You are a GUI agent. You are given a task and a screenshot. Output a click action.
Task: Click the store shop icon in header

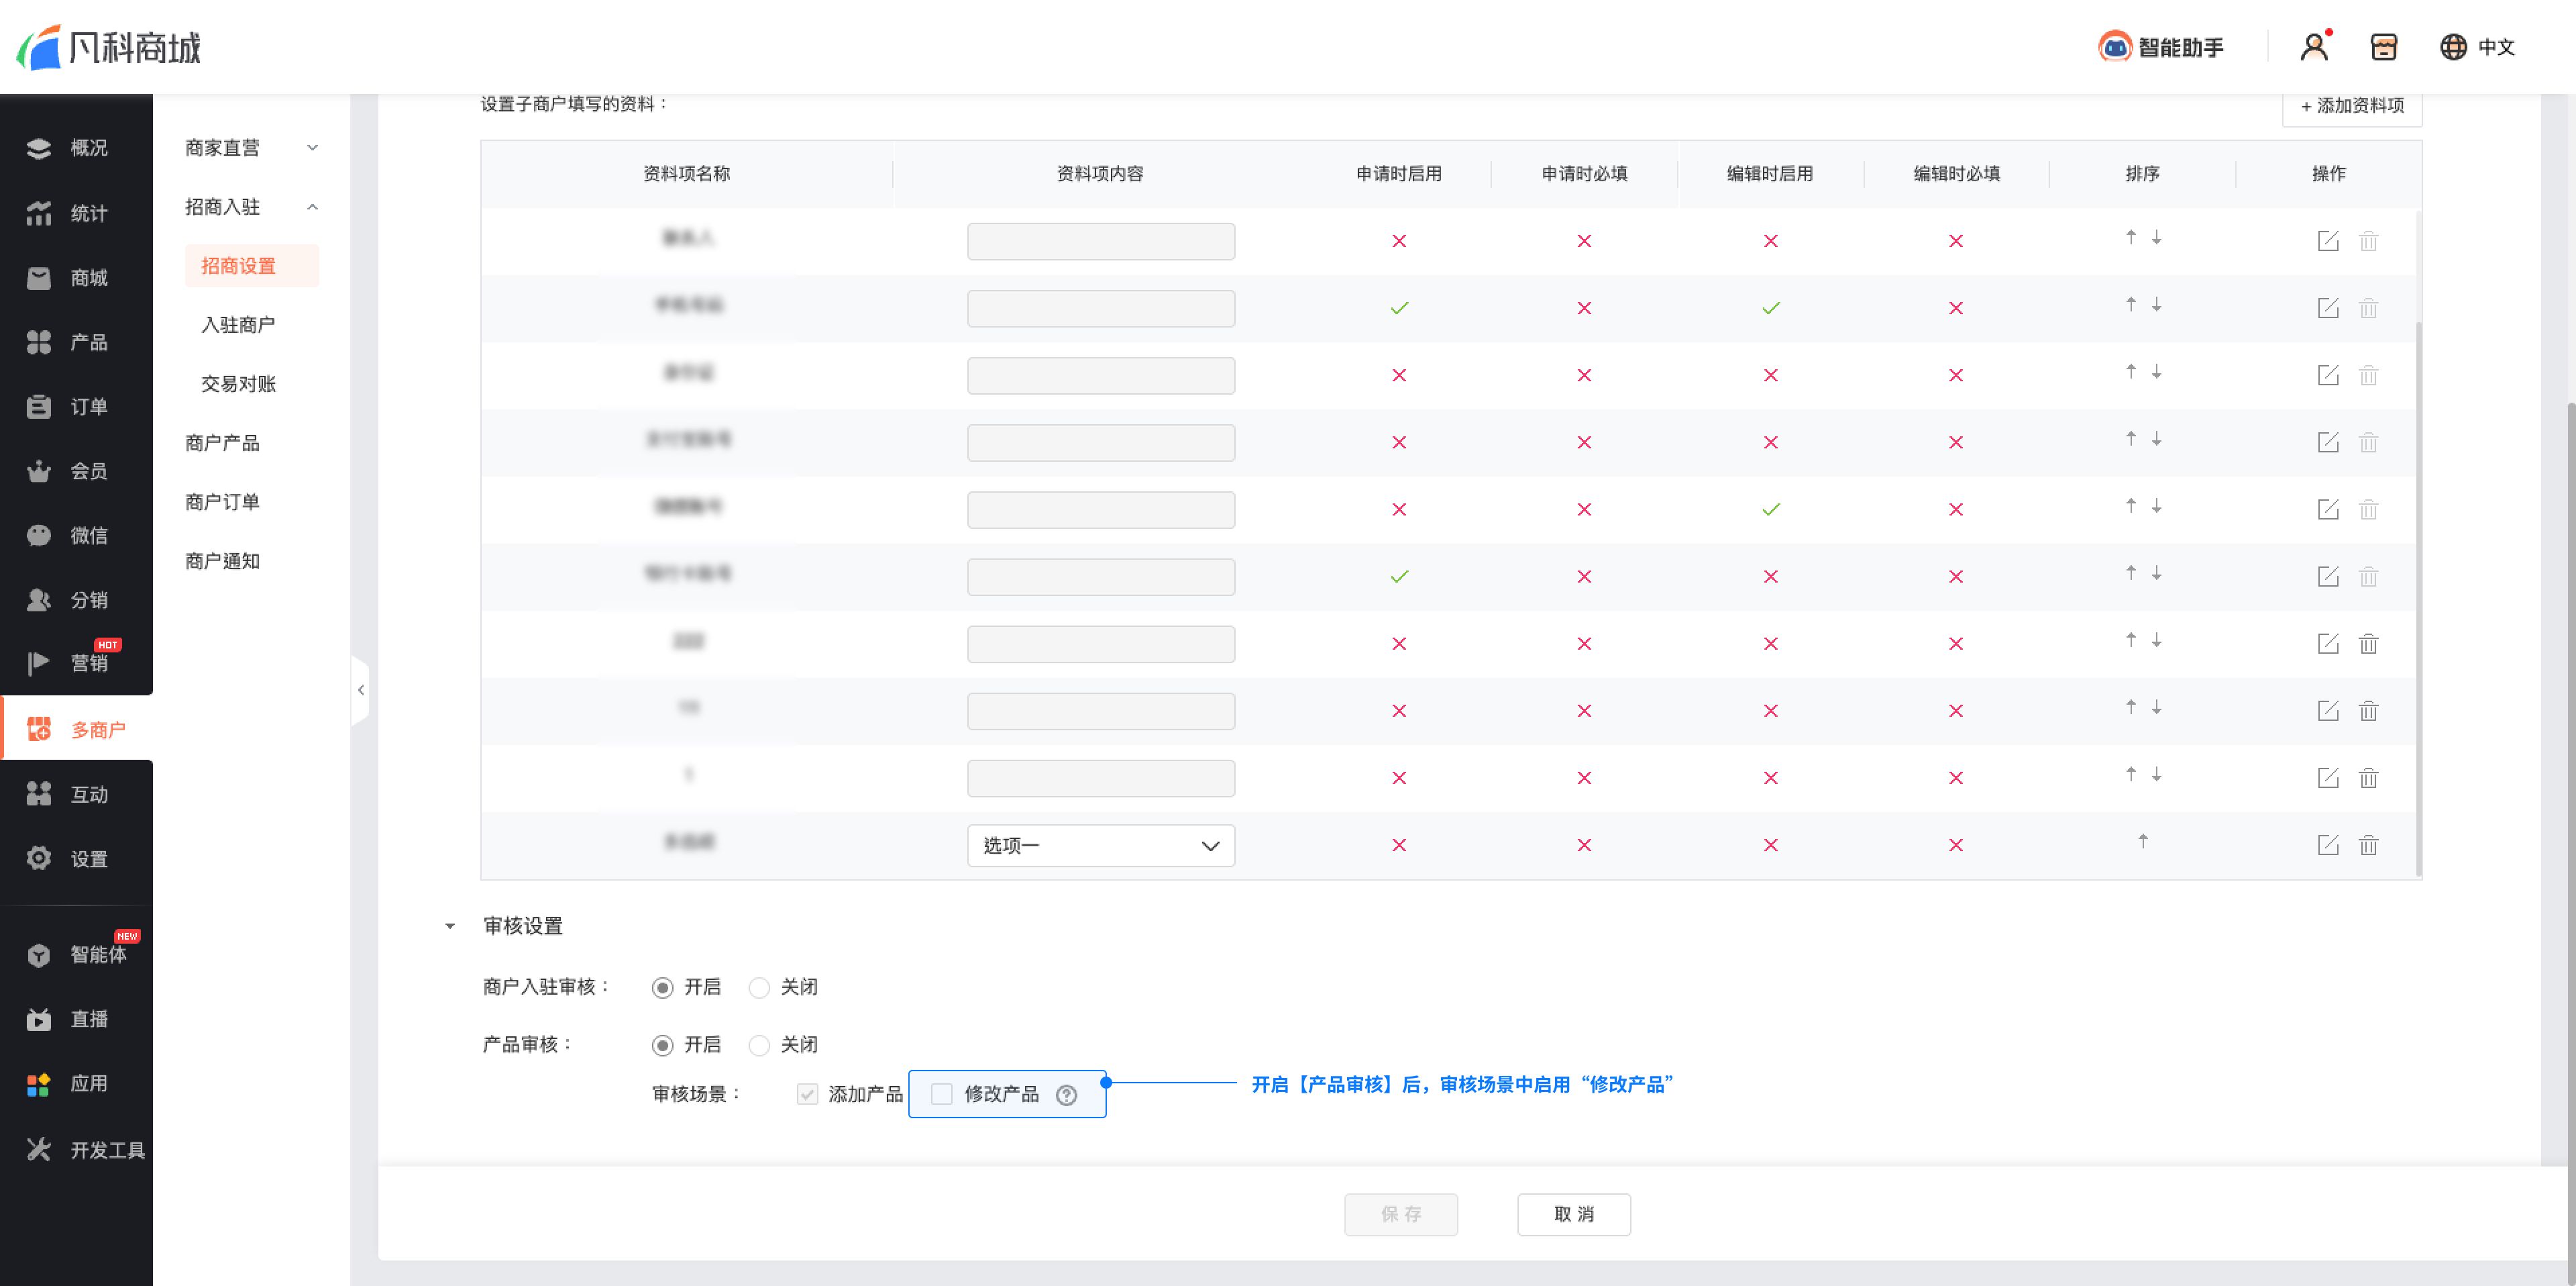click(2384, 46)
